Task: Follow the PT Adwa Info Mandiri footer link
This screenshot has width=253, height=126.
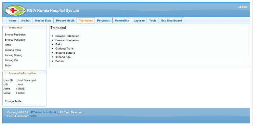Action: 45,112
